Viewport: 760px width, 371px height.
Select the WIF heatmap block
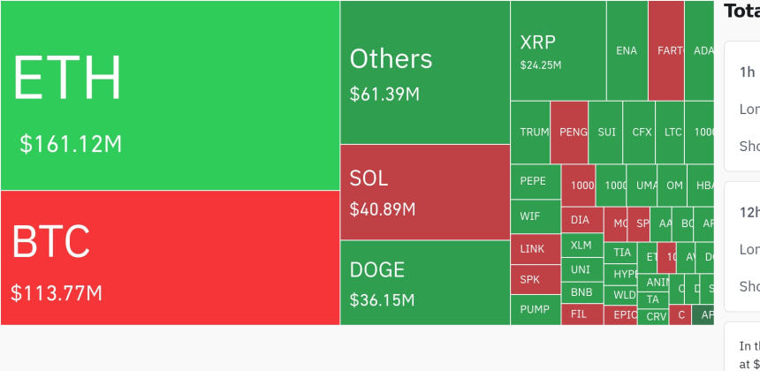click(536, 216)
